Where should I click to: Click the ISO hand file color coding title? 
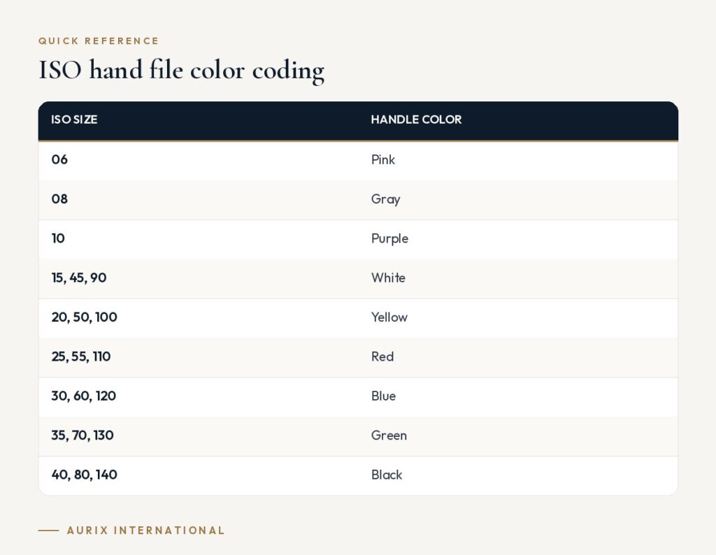181,71
